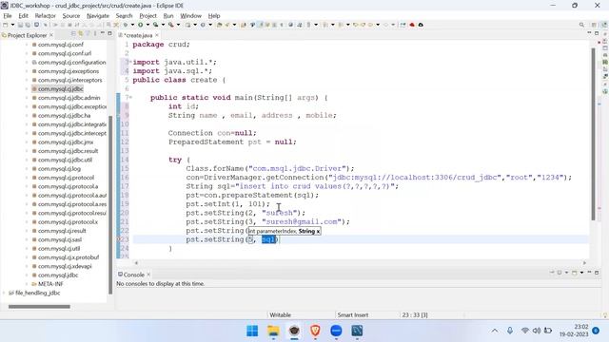Open the Debug dropdown arrow
This screenshot has width=609, height=342.
132,25
